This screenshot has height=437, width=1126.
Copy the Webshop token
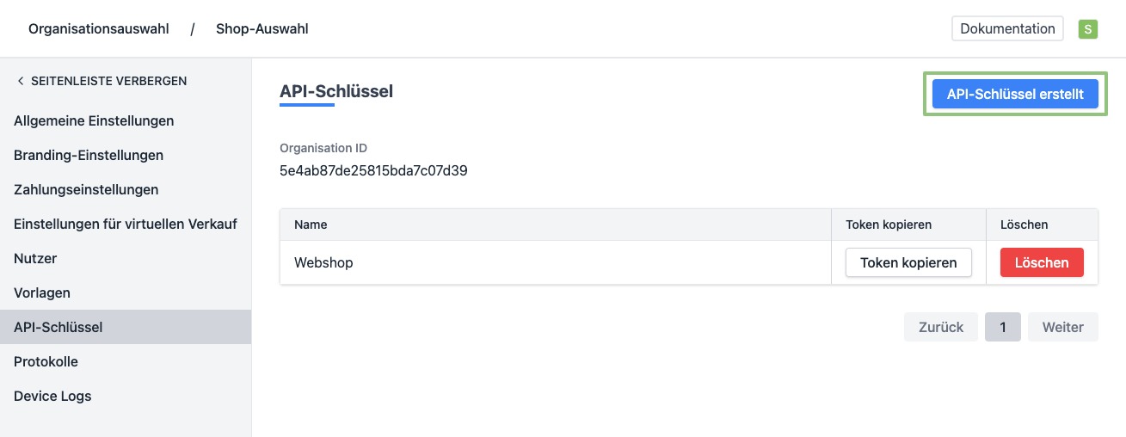point(908,262)
